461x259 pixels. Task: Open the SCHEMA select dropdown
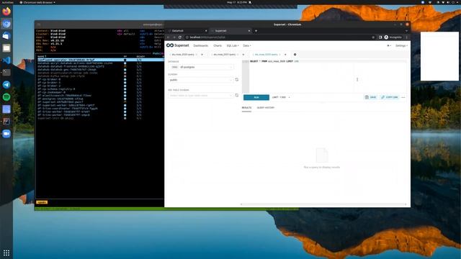[201, 80]
